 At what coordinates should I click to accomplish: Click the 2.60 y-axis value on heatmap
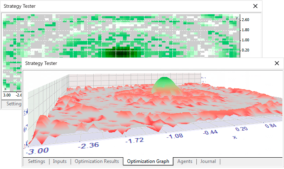[245, 20]
